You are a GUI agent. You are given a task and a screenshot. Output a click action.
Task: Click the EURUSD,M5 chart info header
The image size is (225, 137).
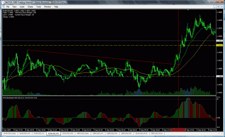[x=19, y=11]
